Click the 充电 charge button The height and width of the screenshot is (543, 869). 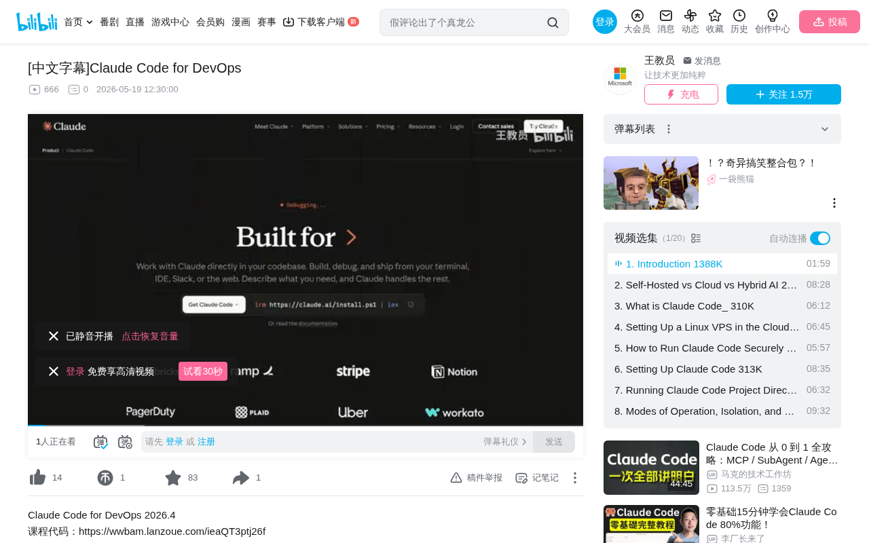[x=681, y=94]
